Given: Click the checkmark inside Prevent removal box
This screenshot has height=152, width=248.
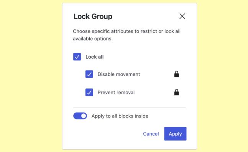Looking at the screenshot, I should point(89,92).
